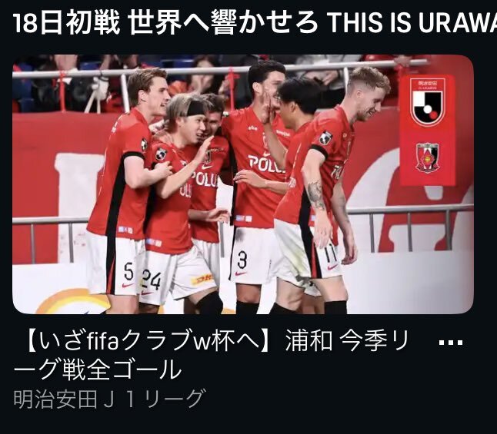Screen dimensions: 497x434
Task: Click the red banner holding the two league logos
Action: tap(427, 130)
